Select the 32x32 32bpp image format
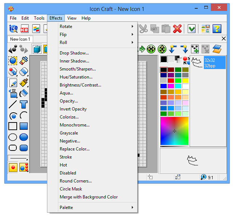Image resolution: width=237 pixels, height=217 pixels. point(208,63)
